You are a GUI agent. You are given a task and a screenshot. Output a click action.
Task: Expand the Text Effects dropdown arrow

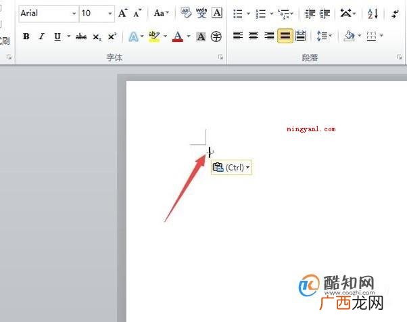click(142, 36)
